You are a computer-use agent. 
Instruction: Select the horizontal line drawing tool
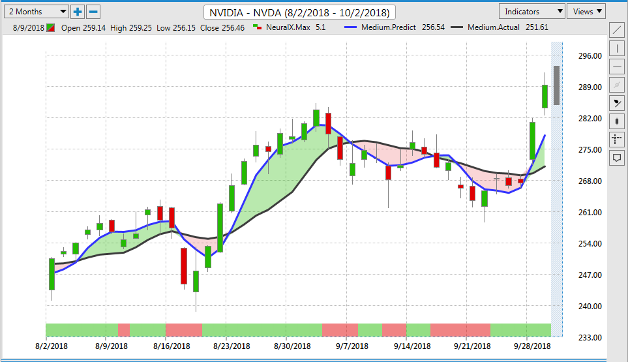pyautogui.click(x=617, y=67)
